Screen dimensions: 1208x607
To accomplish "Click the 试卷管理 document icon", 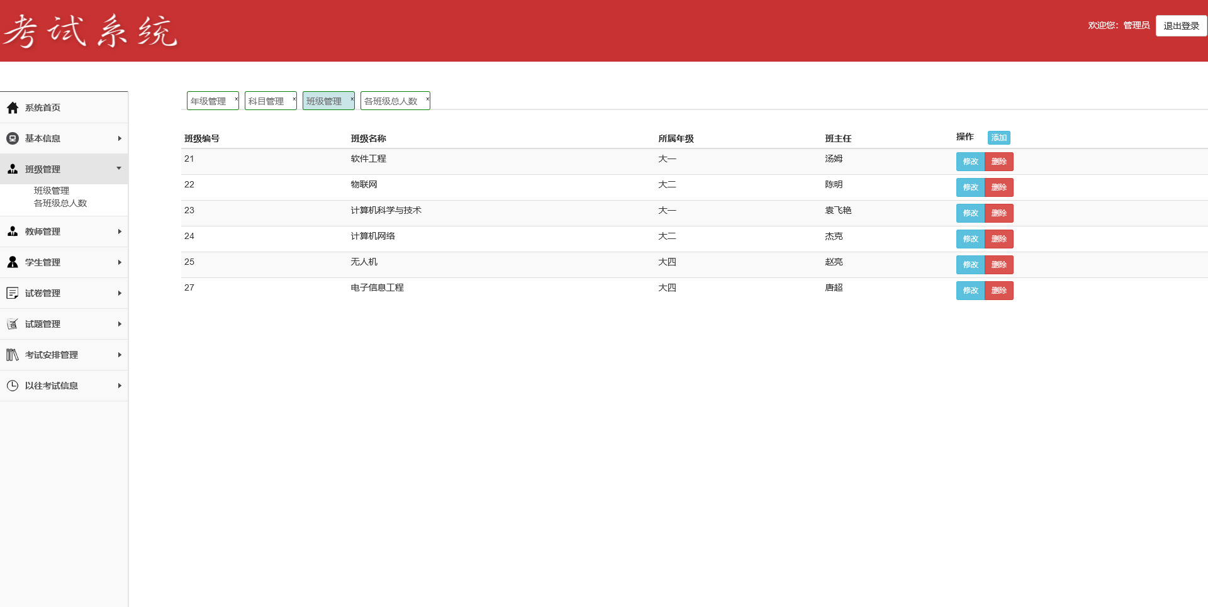I will (13, 293).
